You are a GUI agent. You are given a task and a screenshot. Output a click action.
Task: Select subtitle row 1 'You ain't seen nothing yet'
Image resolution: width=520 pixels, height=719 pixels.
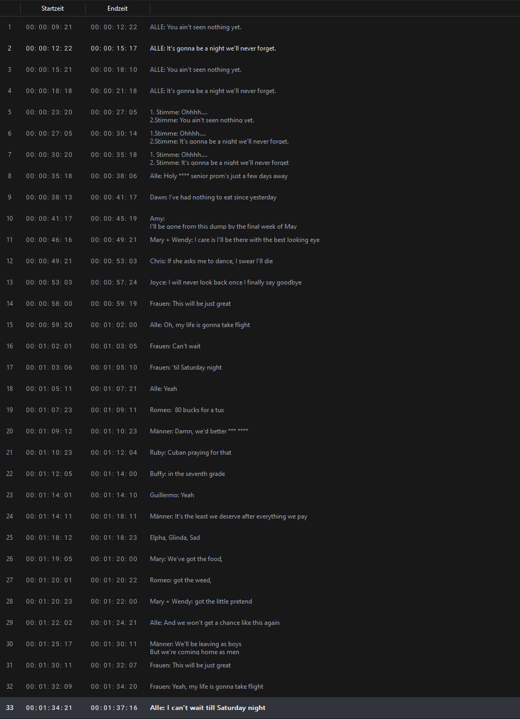click(x=260, y=27)
